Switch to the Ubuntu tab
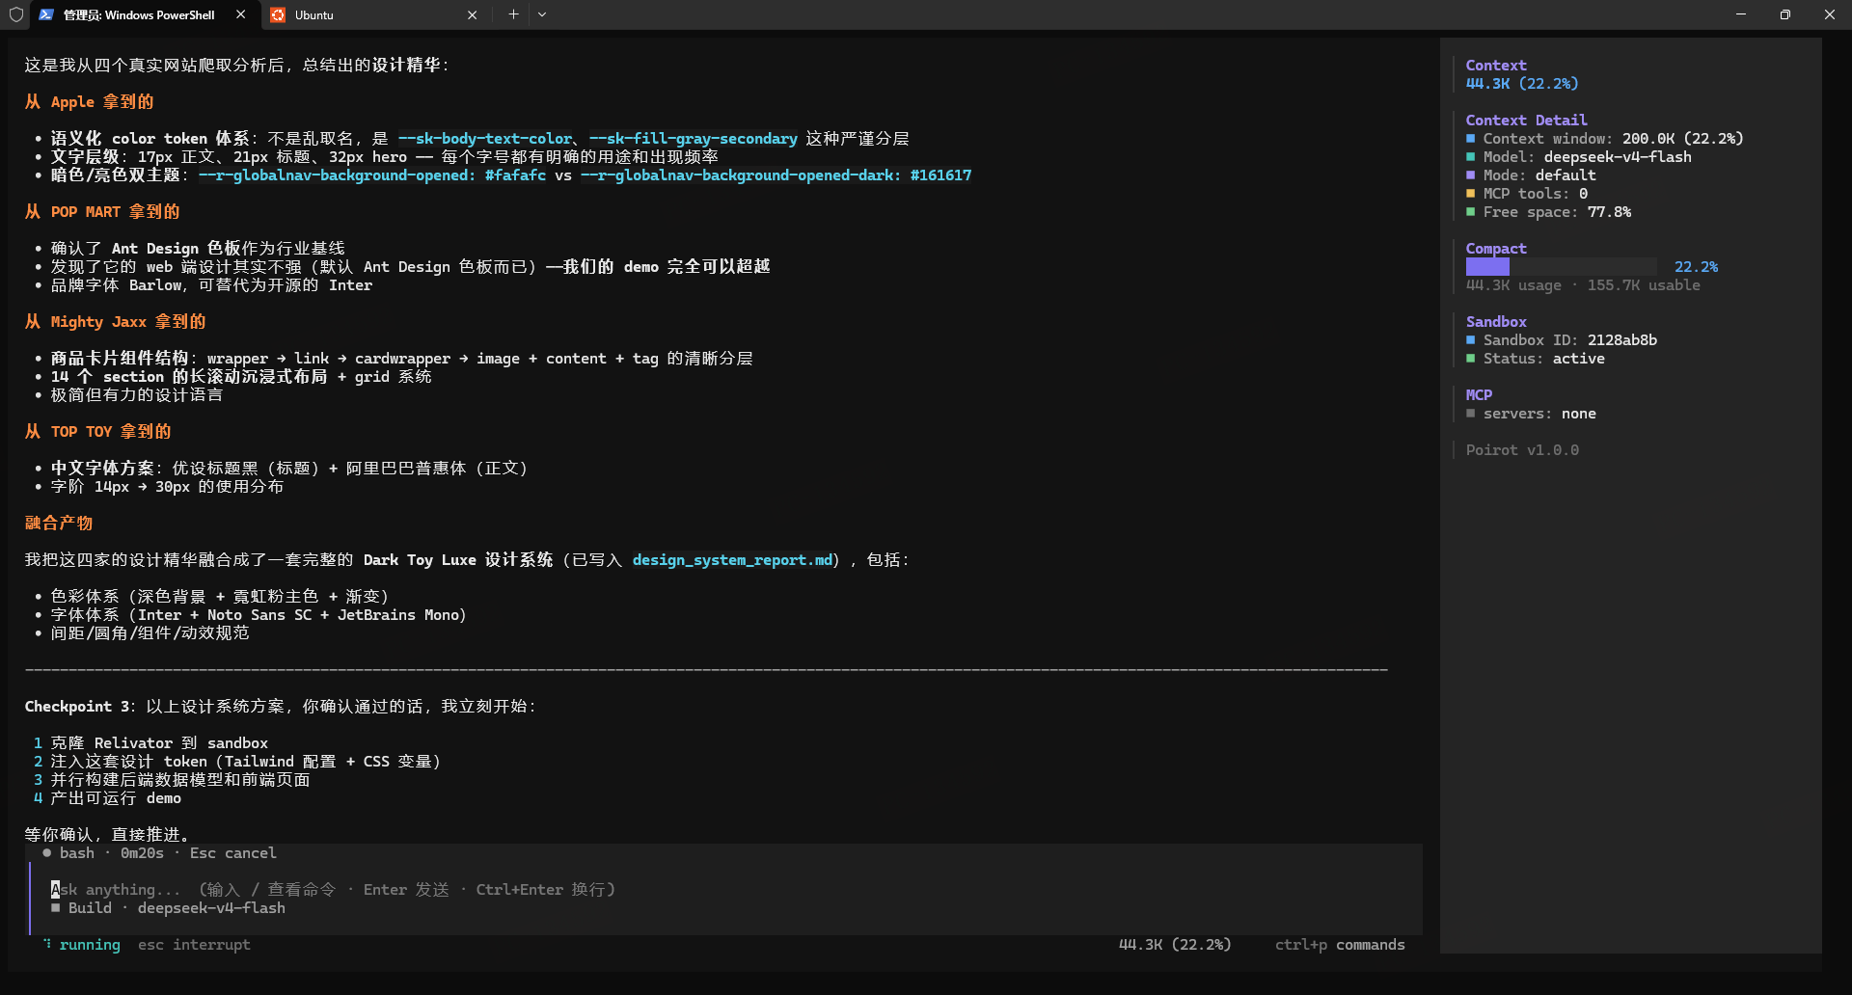 pos(374,14)
